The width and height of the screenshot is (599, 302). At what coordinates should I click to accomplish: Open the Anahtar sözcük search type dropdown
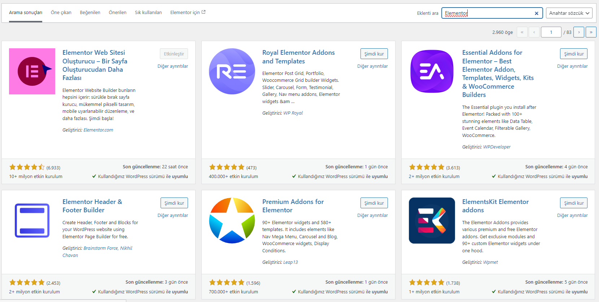(569, 13)
